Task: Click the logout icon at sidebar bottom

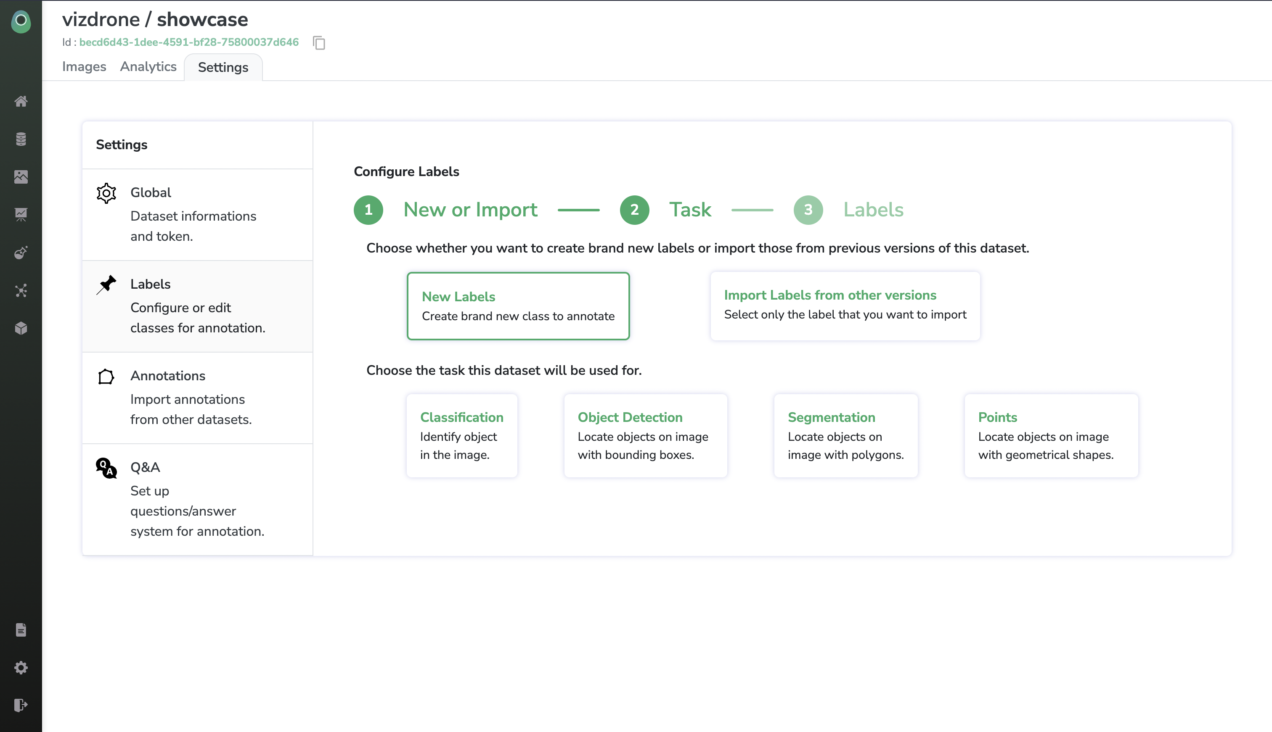Action: 21,706
